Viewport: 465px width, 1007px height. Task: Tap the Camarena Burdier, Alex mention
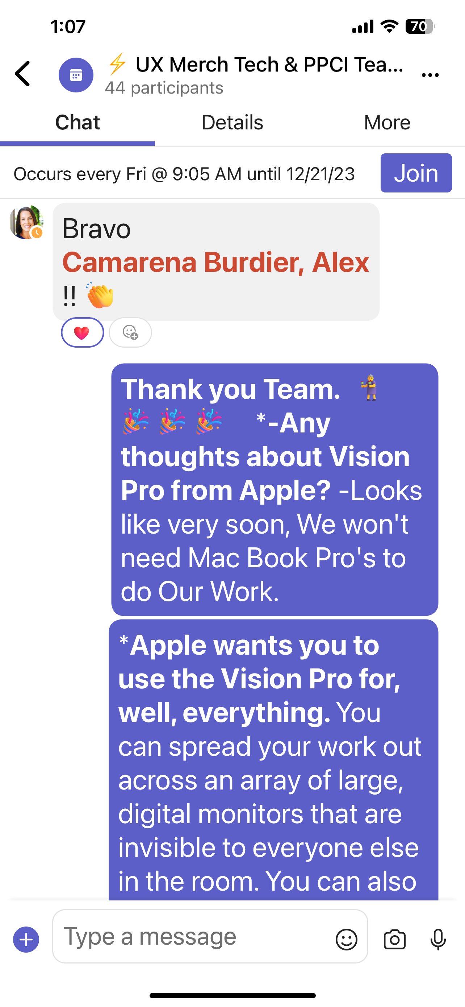(x=215, y=262)
